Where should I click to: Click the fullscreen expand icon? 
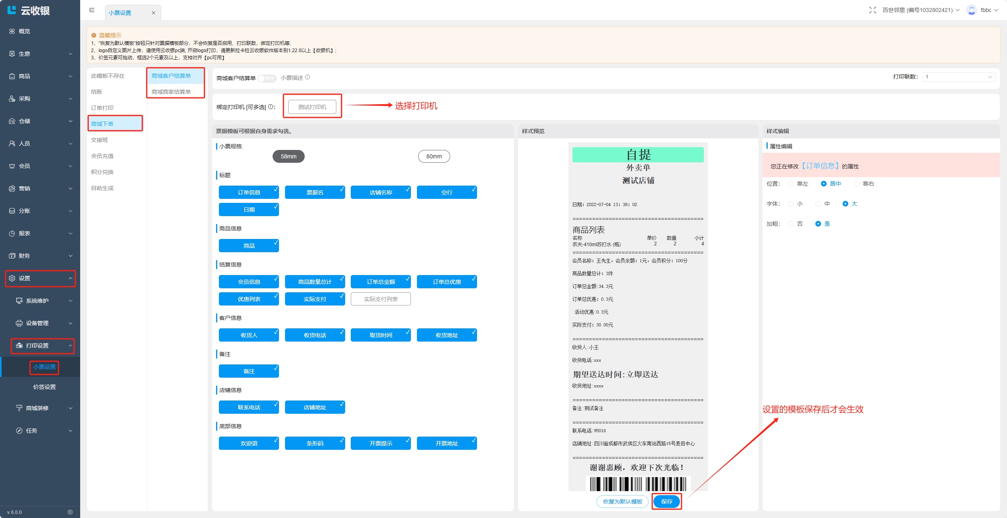[872, 10]
